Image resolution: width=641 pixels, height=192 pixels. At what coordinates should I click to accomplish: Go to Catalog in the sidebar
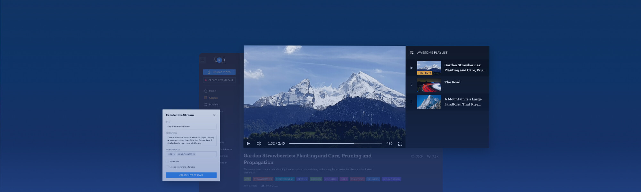coord(213,98)
